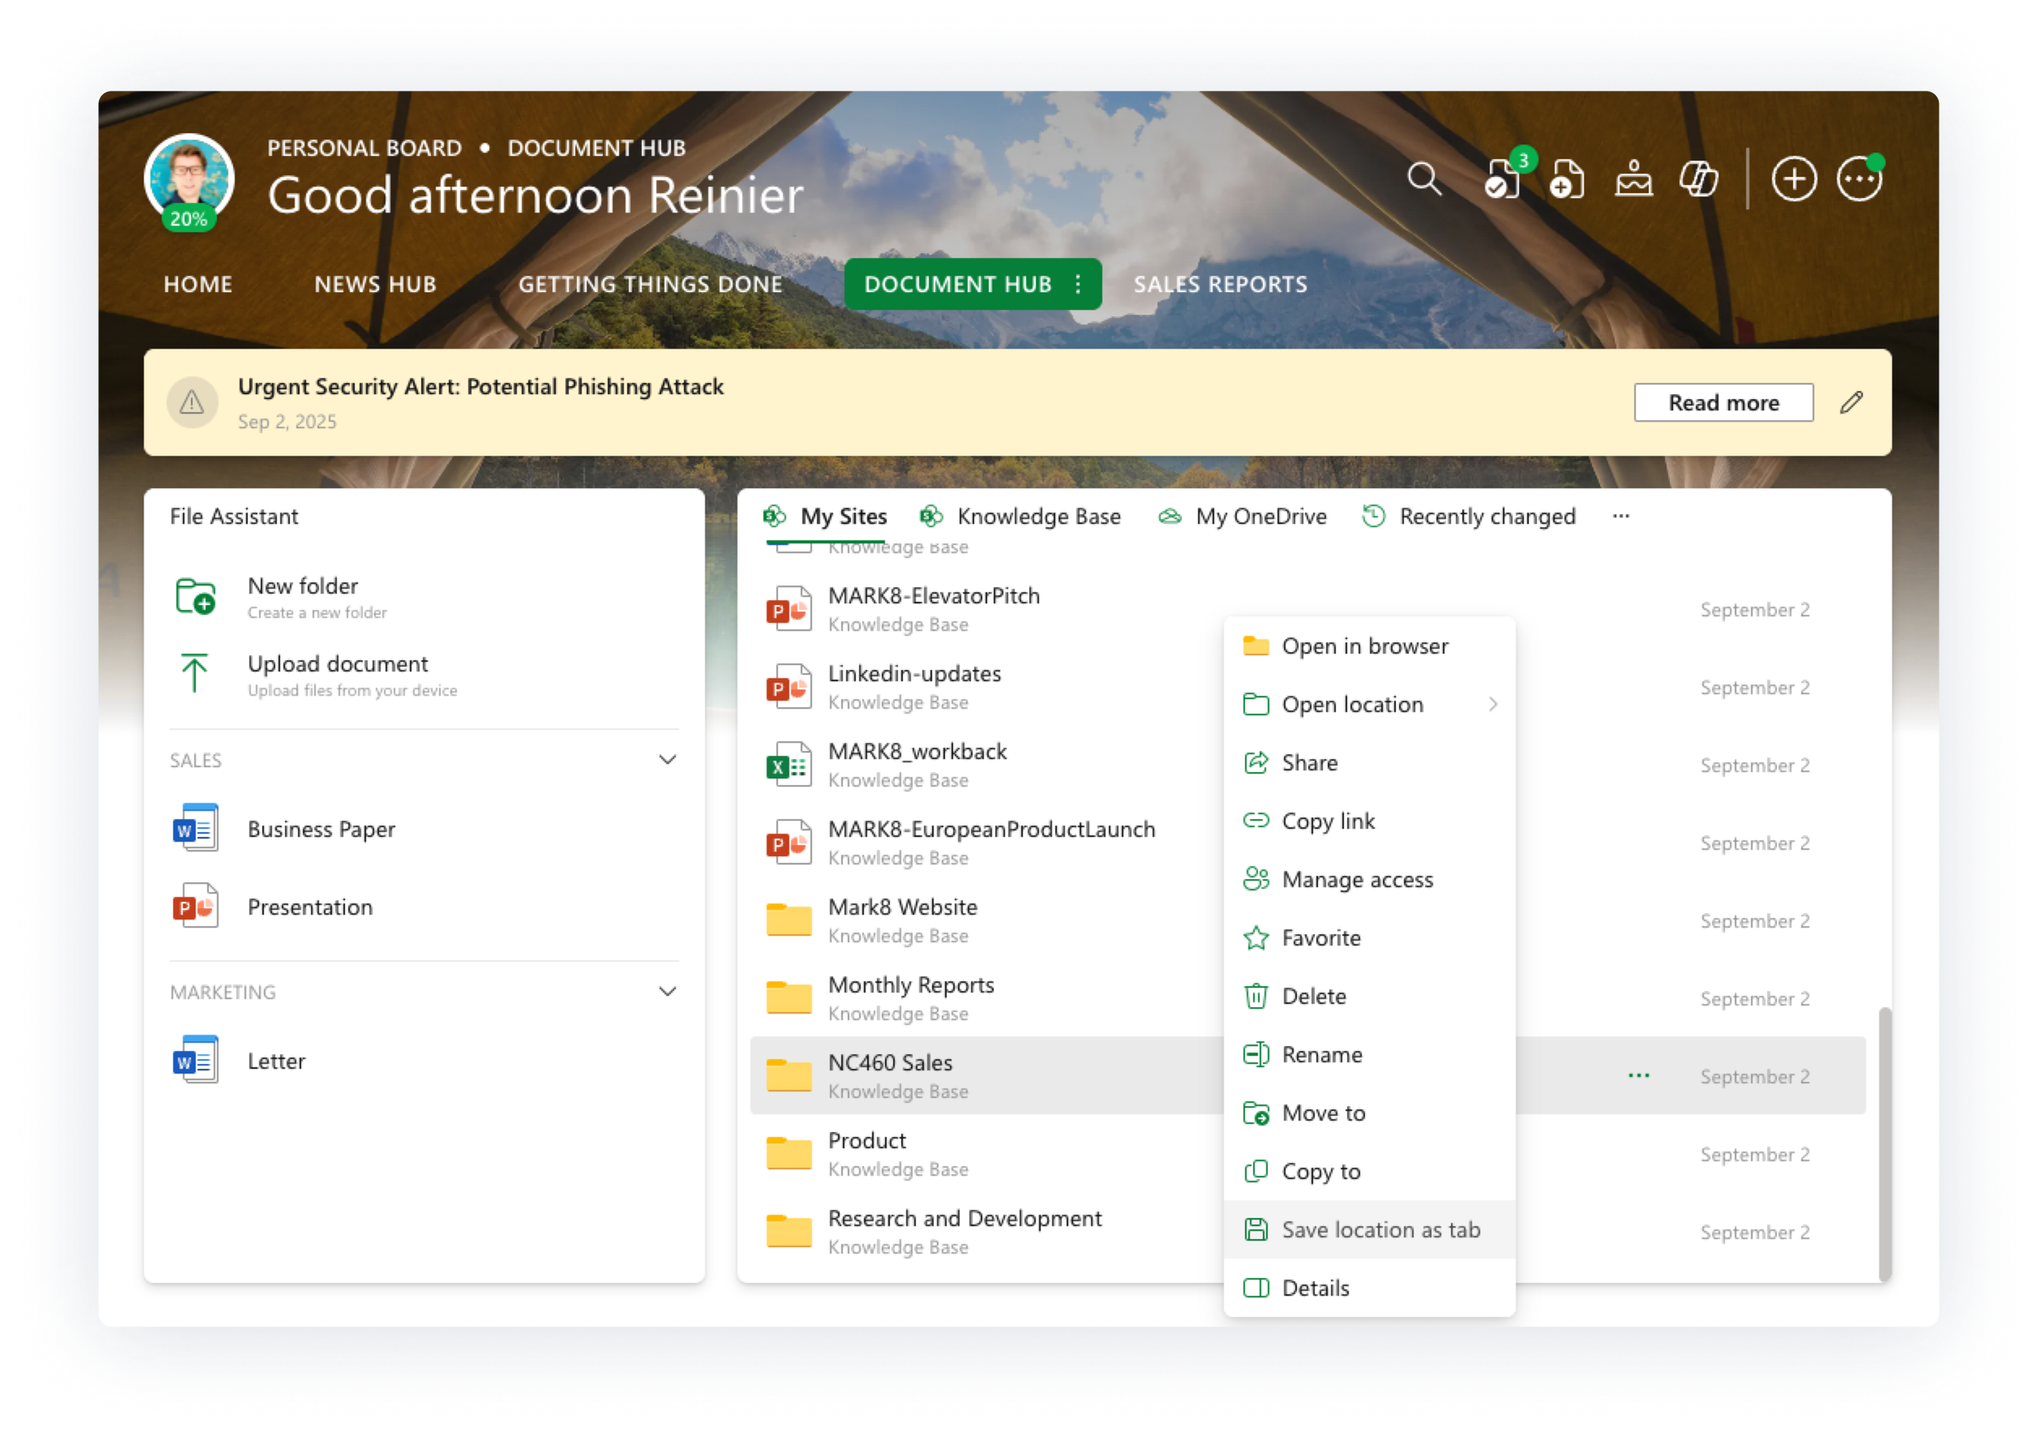
Task: Open the Document Hub tab options dots
Action: click(x=1078, y=284)
